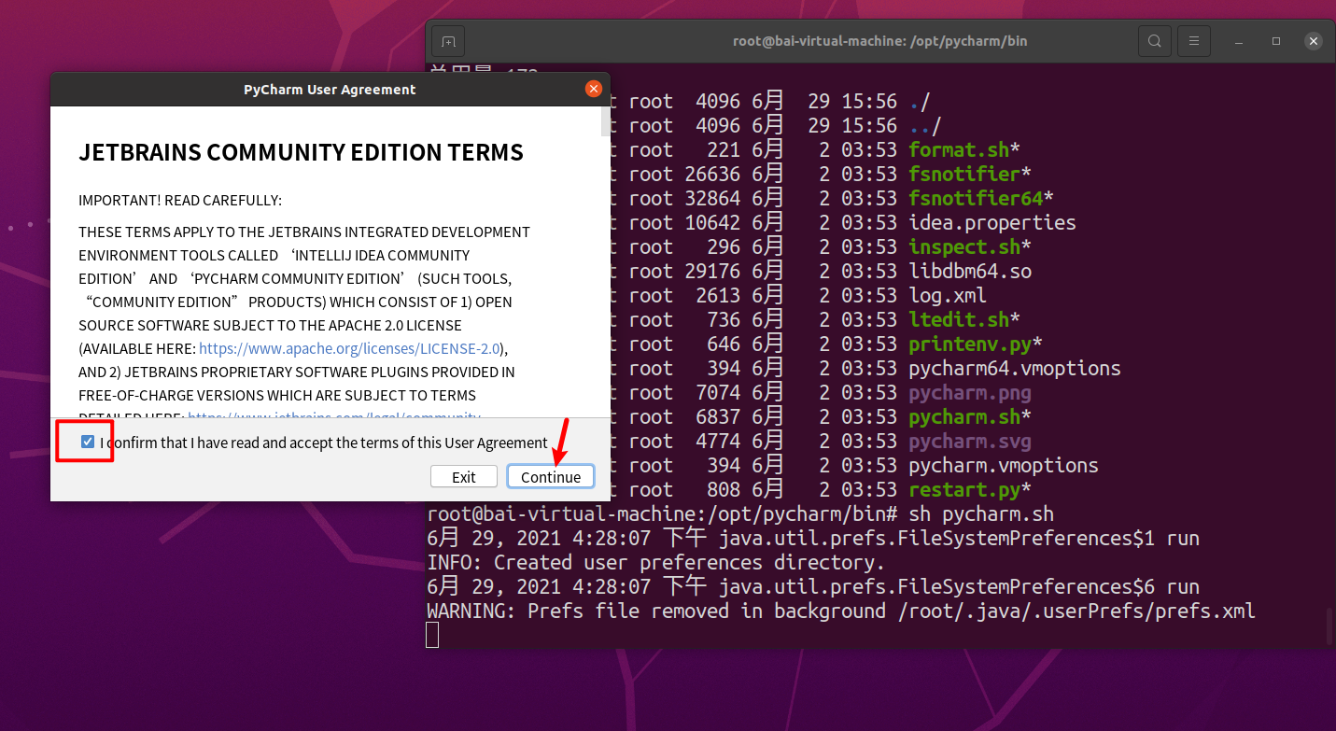Close the terminal window
This screenshot has height=731, width=1336.
pos(1314,41)
